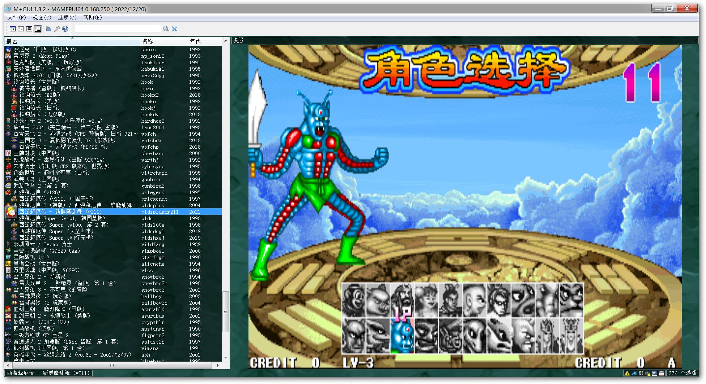This screenshot has width=706, height=384.
Task: Click the icon of selected 西游释厄传 - 新群魔乱舞 row
Action: [11, 212]
